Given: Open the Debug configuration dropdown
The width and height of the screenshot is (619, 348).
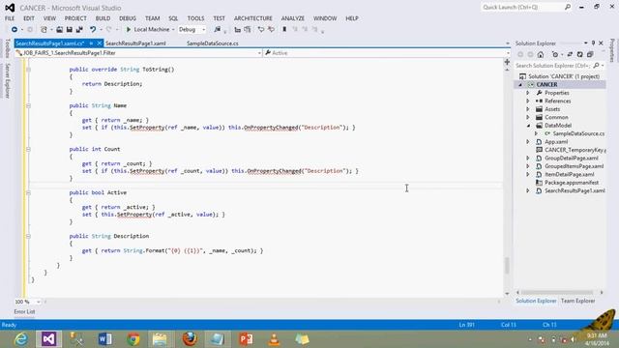Looking at the screenshot, I should pyautogui.click(x=192, y=30).
